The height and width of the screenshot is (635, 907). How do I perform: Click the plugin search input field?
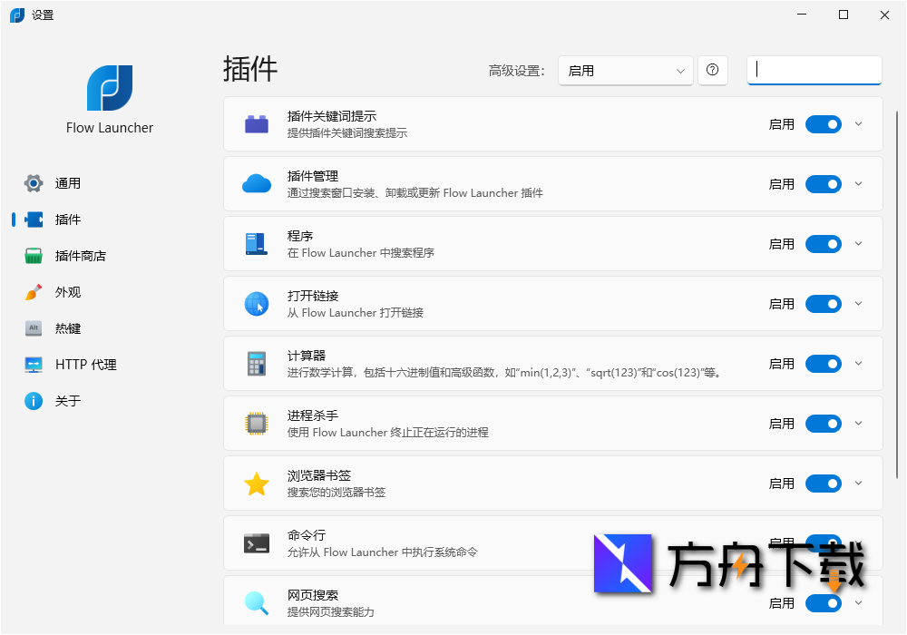[814, 70]
